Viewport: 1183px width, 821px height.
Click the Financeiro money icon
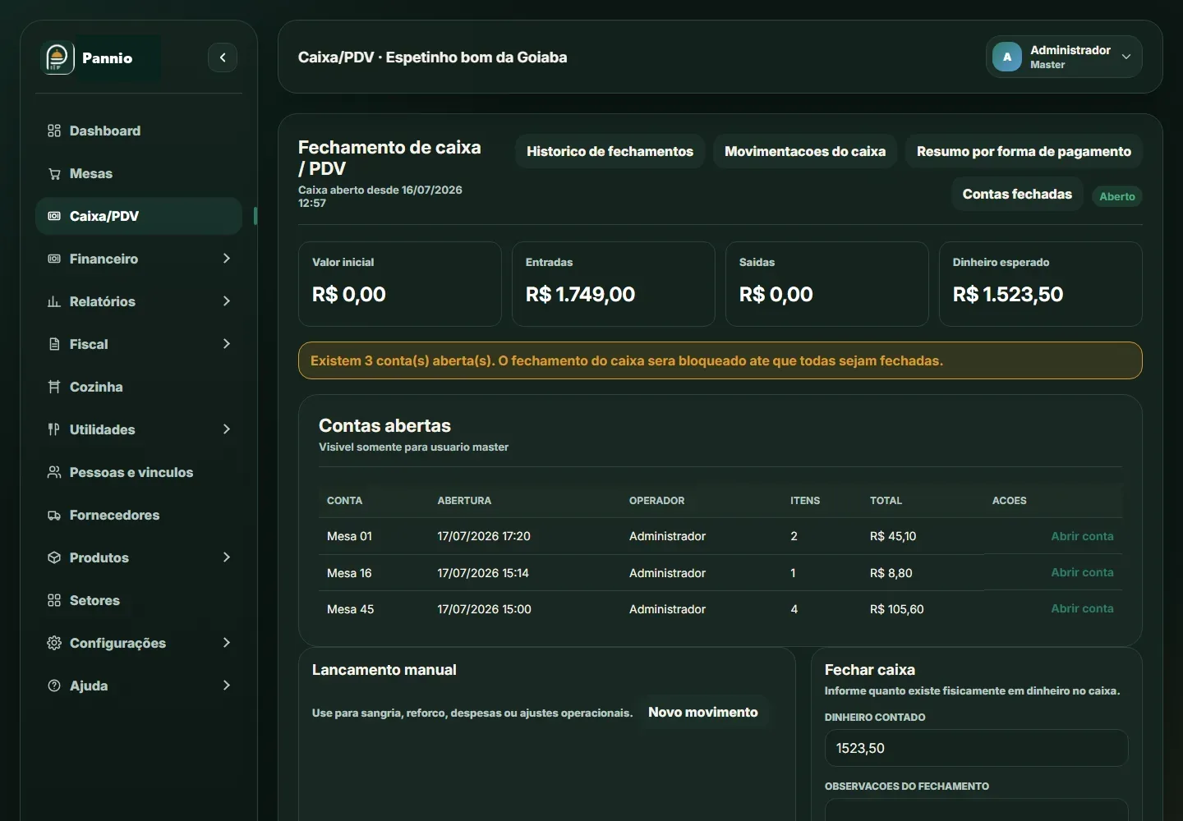pyautogui.click(x=54, y=259)
